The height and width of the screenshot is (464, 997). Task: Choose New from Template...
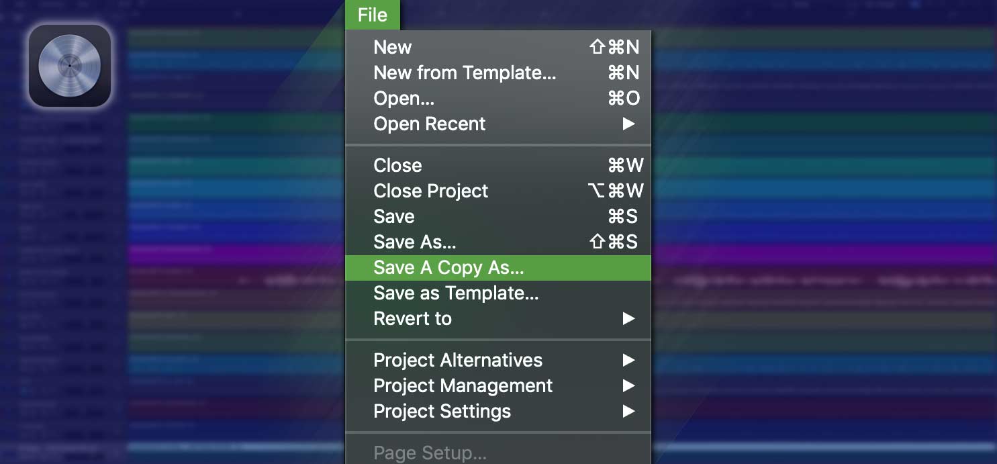[464, 73]
